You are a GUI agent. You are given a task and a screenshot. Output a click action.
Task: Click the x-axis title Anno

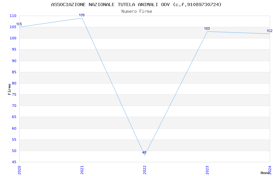(x=265, y=173)
